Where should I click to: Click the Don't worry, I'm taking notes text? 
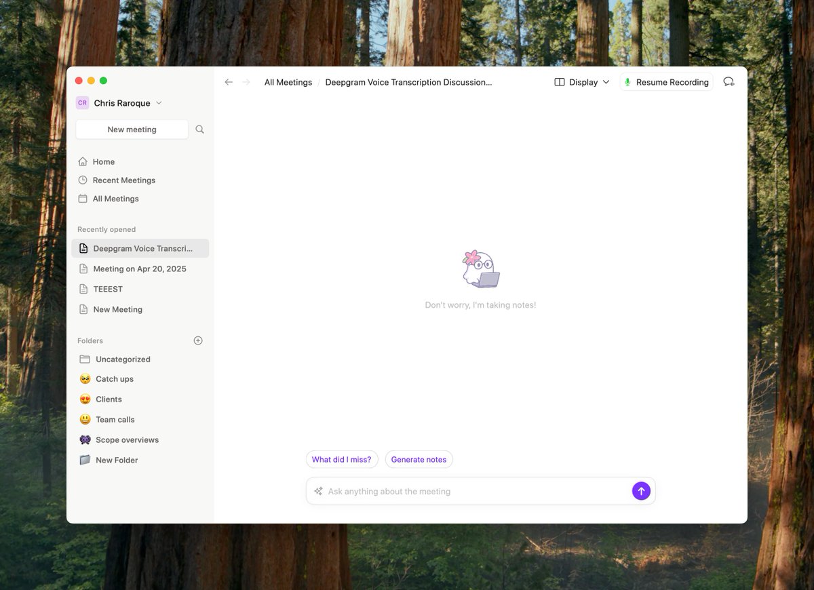[480, 305]
